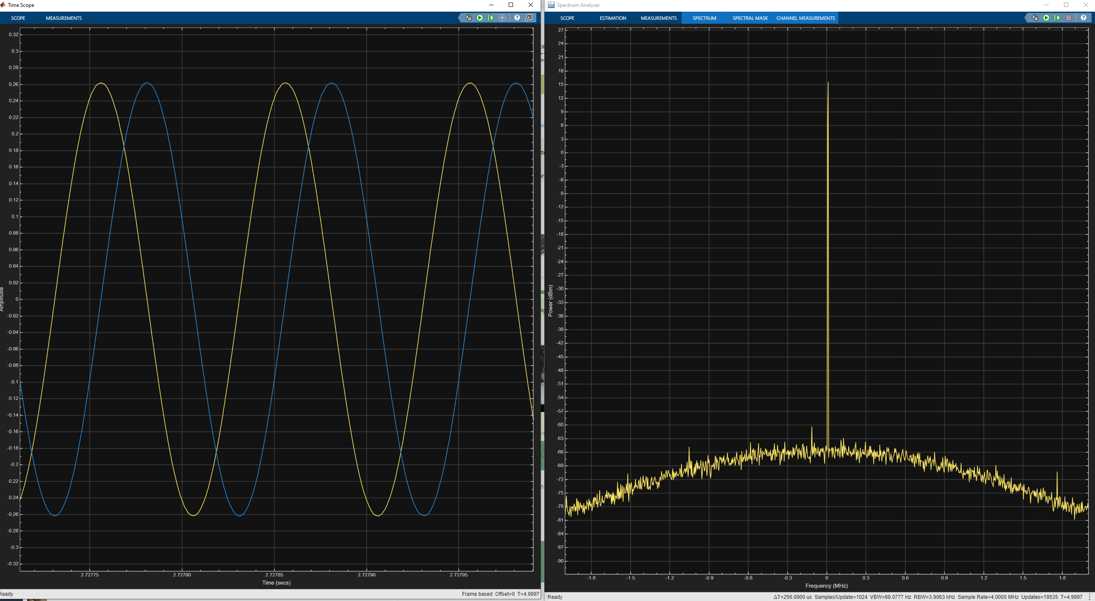This screenshot has width=1095, height=601.
Task: Step forward in Time Scope toolbar
Action: pos(491,18)
